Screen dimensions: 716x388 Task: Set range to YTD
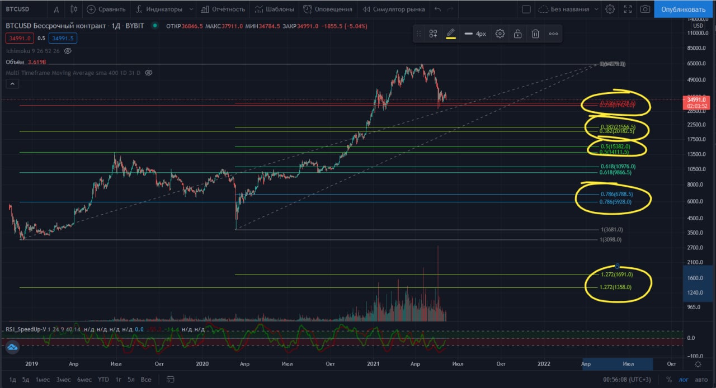(x=103, y=380)
